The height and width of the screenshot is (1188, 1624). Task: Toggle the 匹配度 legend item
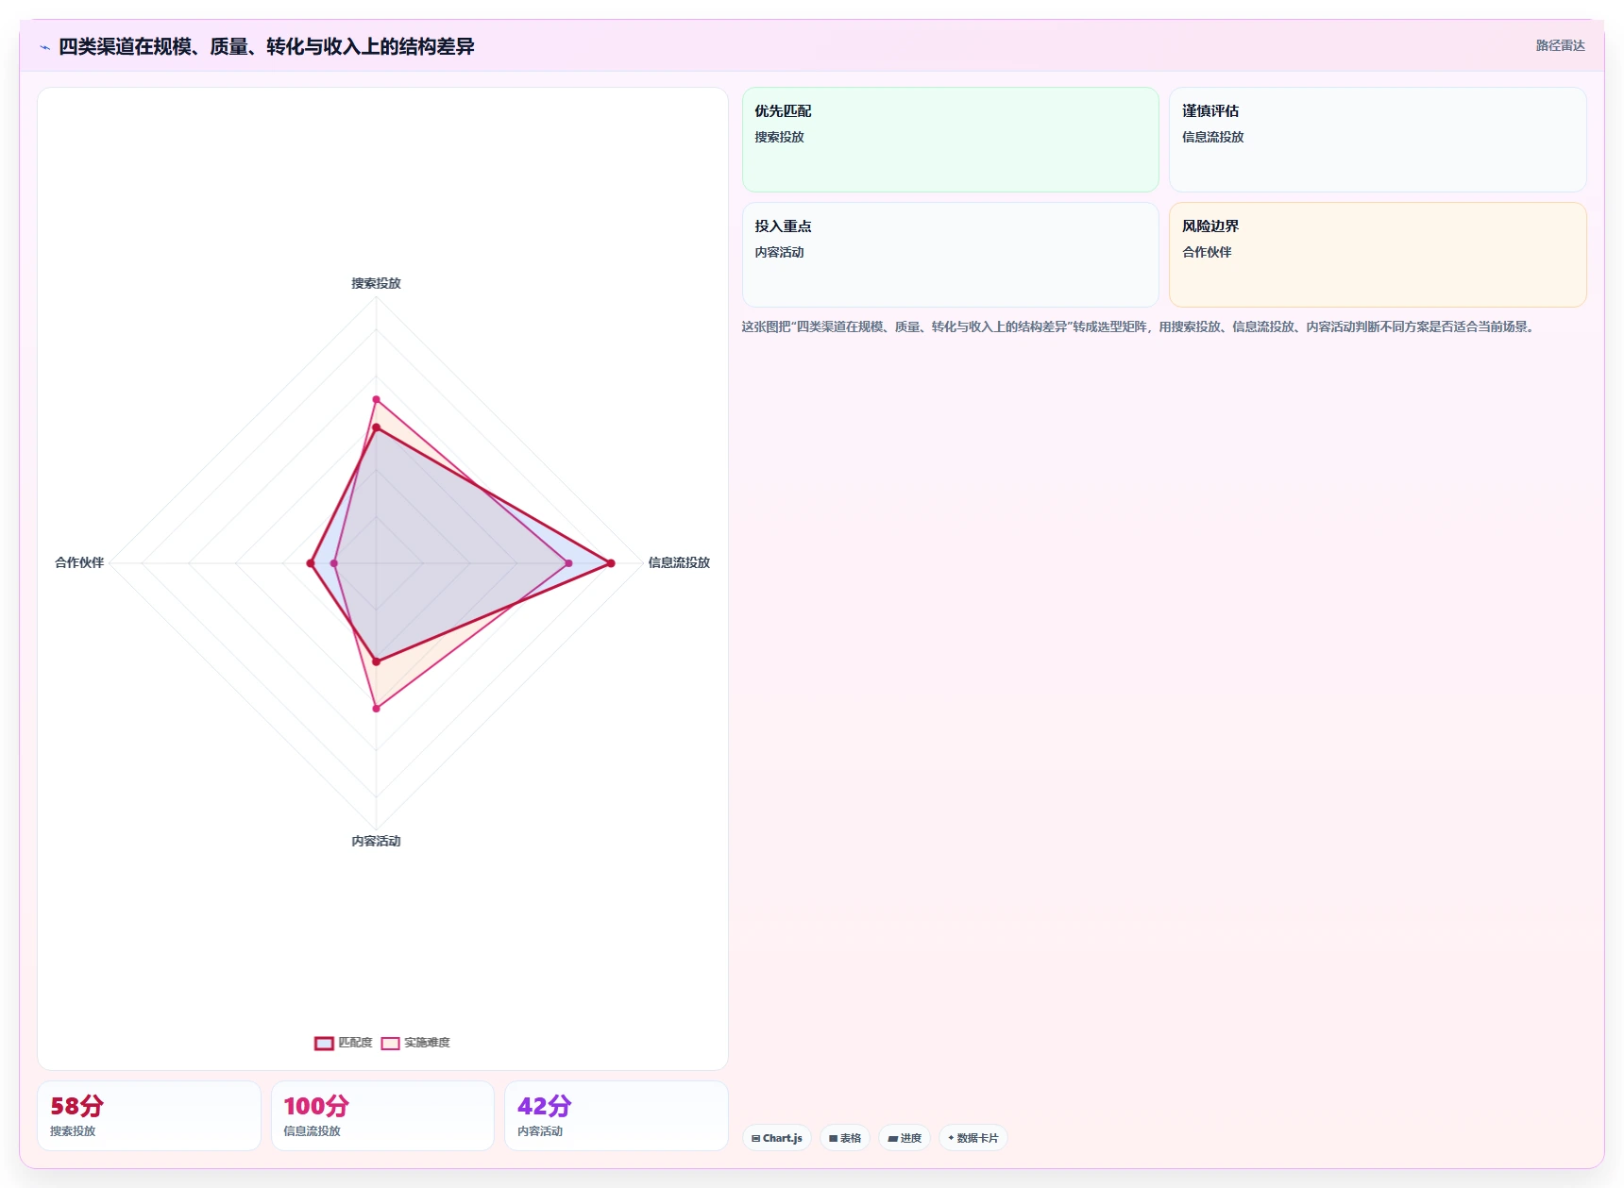coord(344,1043)
